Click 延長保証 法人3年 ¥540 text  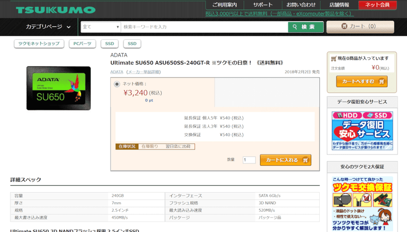point(214,126)
